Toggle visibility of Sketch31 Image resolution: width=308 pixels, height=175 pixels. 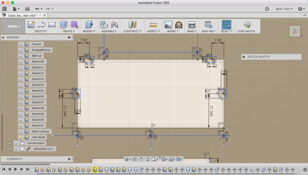coord(20,126)
